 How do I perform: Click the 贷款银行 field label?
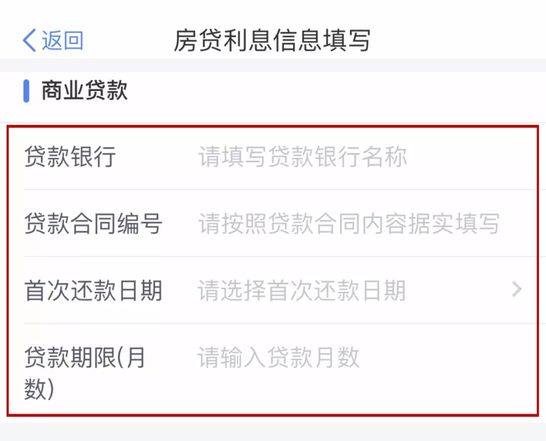point(70,156)
